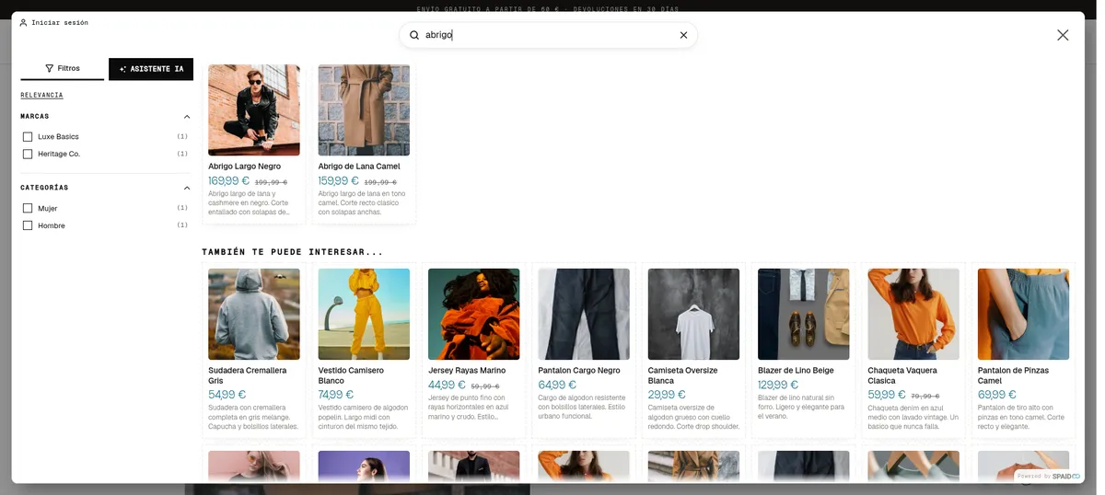Open the Asistente IA tab

(x=151, y=69)
